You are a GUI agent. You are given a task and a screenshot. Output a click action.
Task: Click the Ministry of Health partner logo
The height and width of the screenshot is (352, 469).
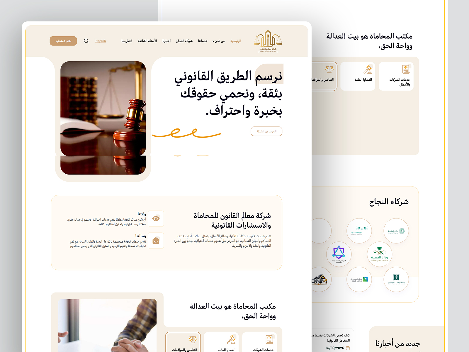pyautogui.click(x=380, y=254)
